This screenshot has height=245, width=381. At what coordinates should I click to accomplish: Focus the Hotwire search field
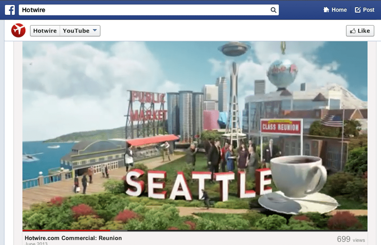point(149,10)
